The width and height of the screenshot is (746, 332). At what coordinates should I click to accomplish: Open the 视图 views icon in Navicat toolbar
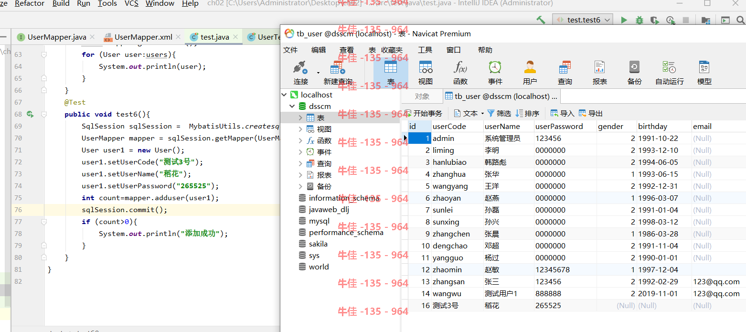[426, 67]
